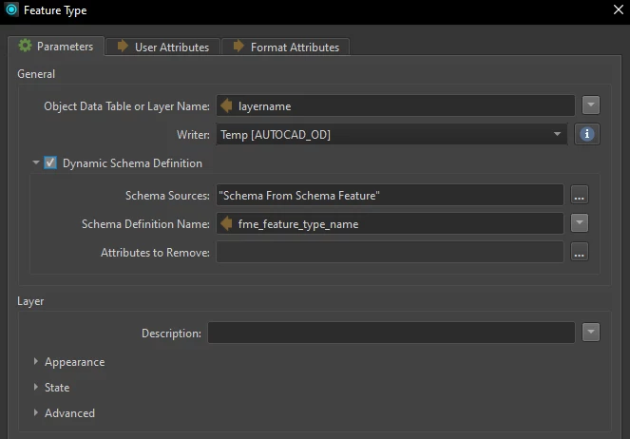Click the Schema Definition Name label
The height and width of the screenshot is (439, 630).
point(145,223)
